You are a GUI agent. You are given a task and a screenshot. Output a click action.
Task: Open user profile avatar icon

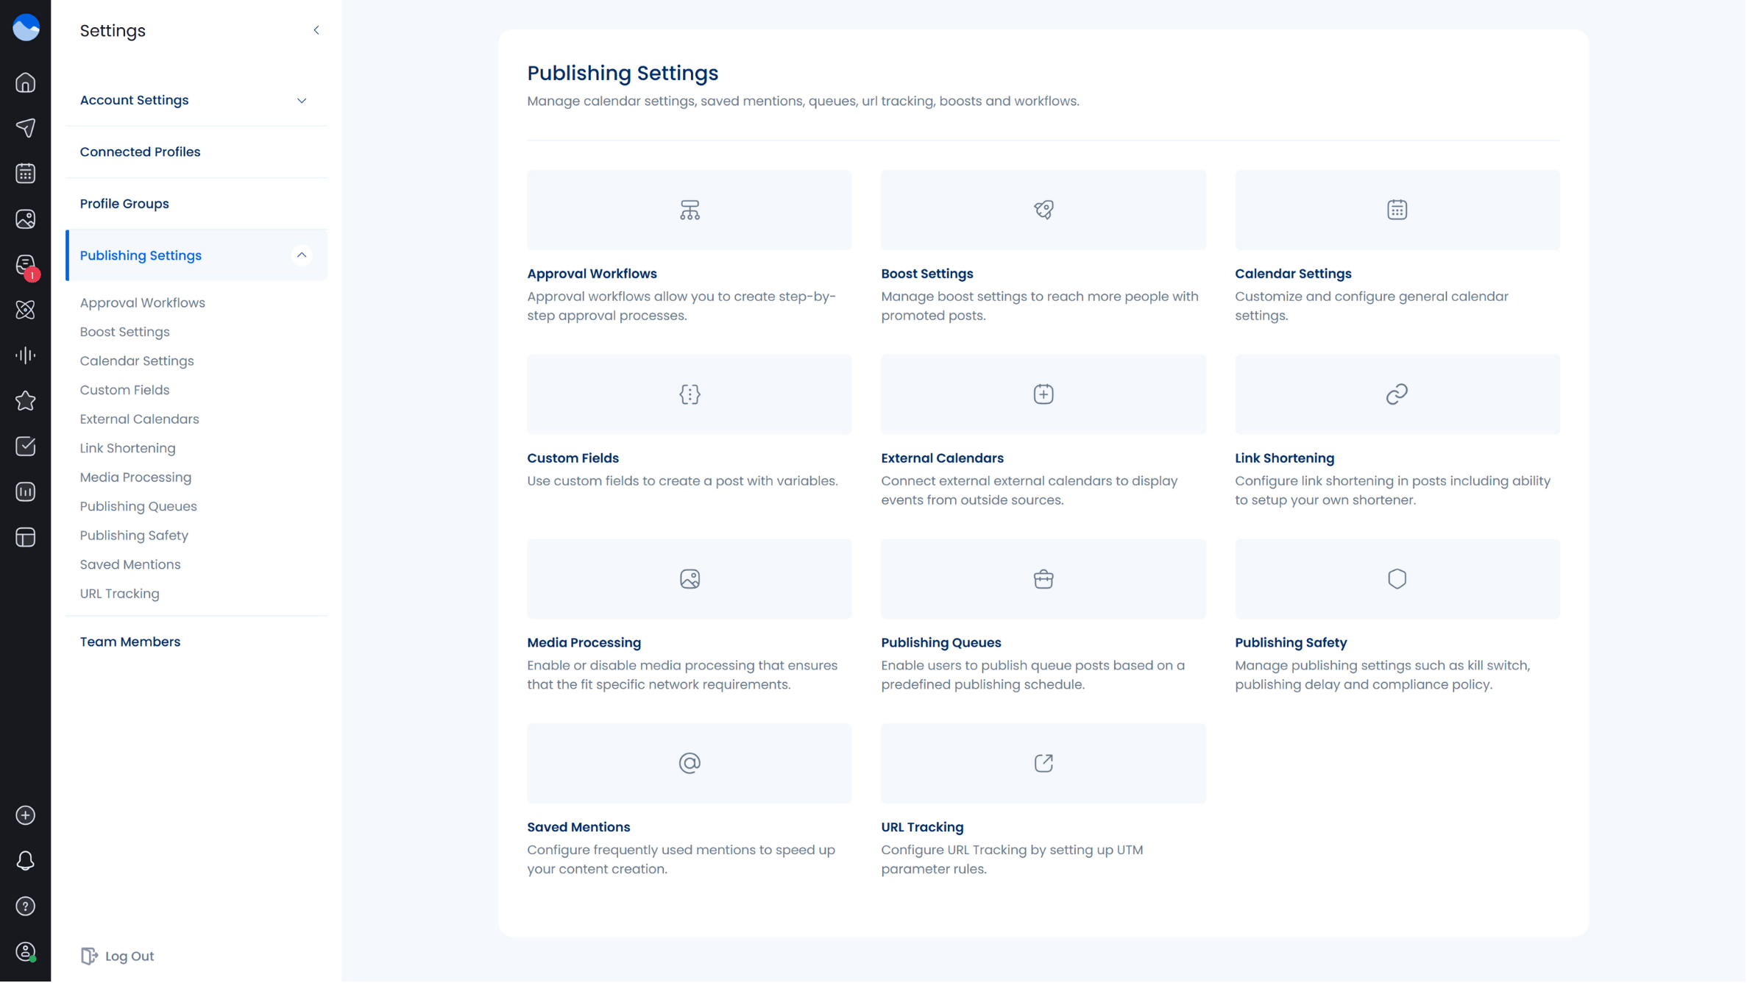point(26,953)
